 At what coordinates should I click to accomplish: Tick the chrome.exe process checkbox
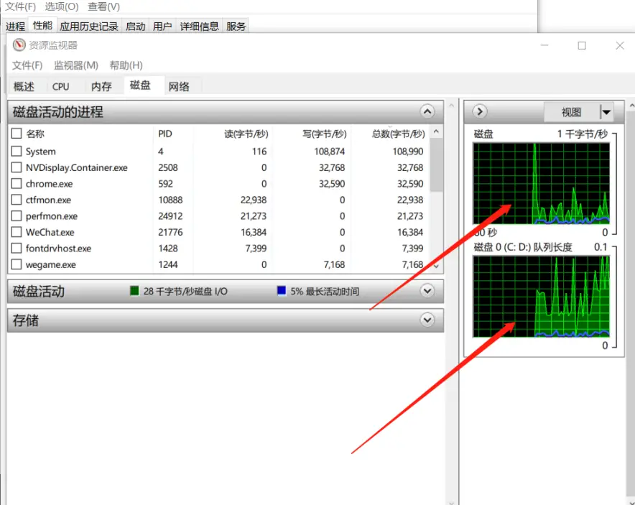[17, 184]
